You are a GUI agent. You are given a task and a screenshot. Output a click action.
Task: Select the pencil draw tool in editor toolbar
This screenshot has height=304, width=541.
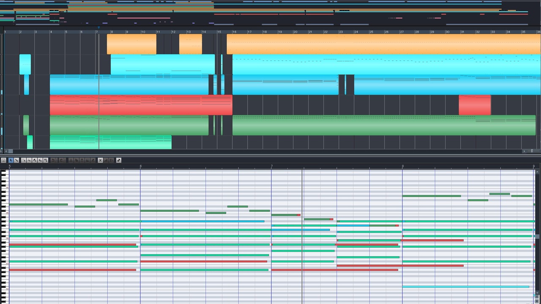(x=16, y=160)
